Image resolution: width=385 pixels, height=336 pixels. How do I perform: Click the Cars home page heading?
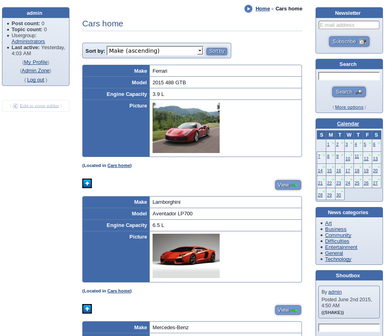[103, 24]
